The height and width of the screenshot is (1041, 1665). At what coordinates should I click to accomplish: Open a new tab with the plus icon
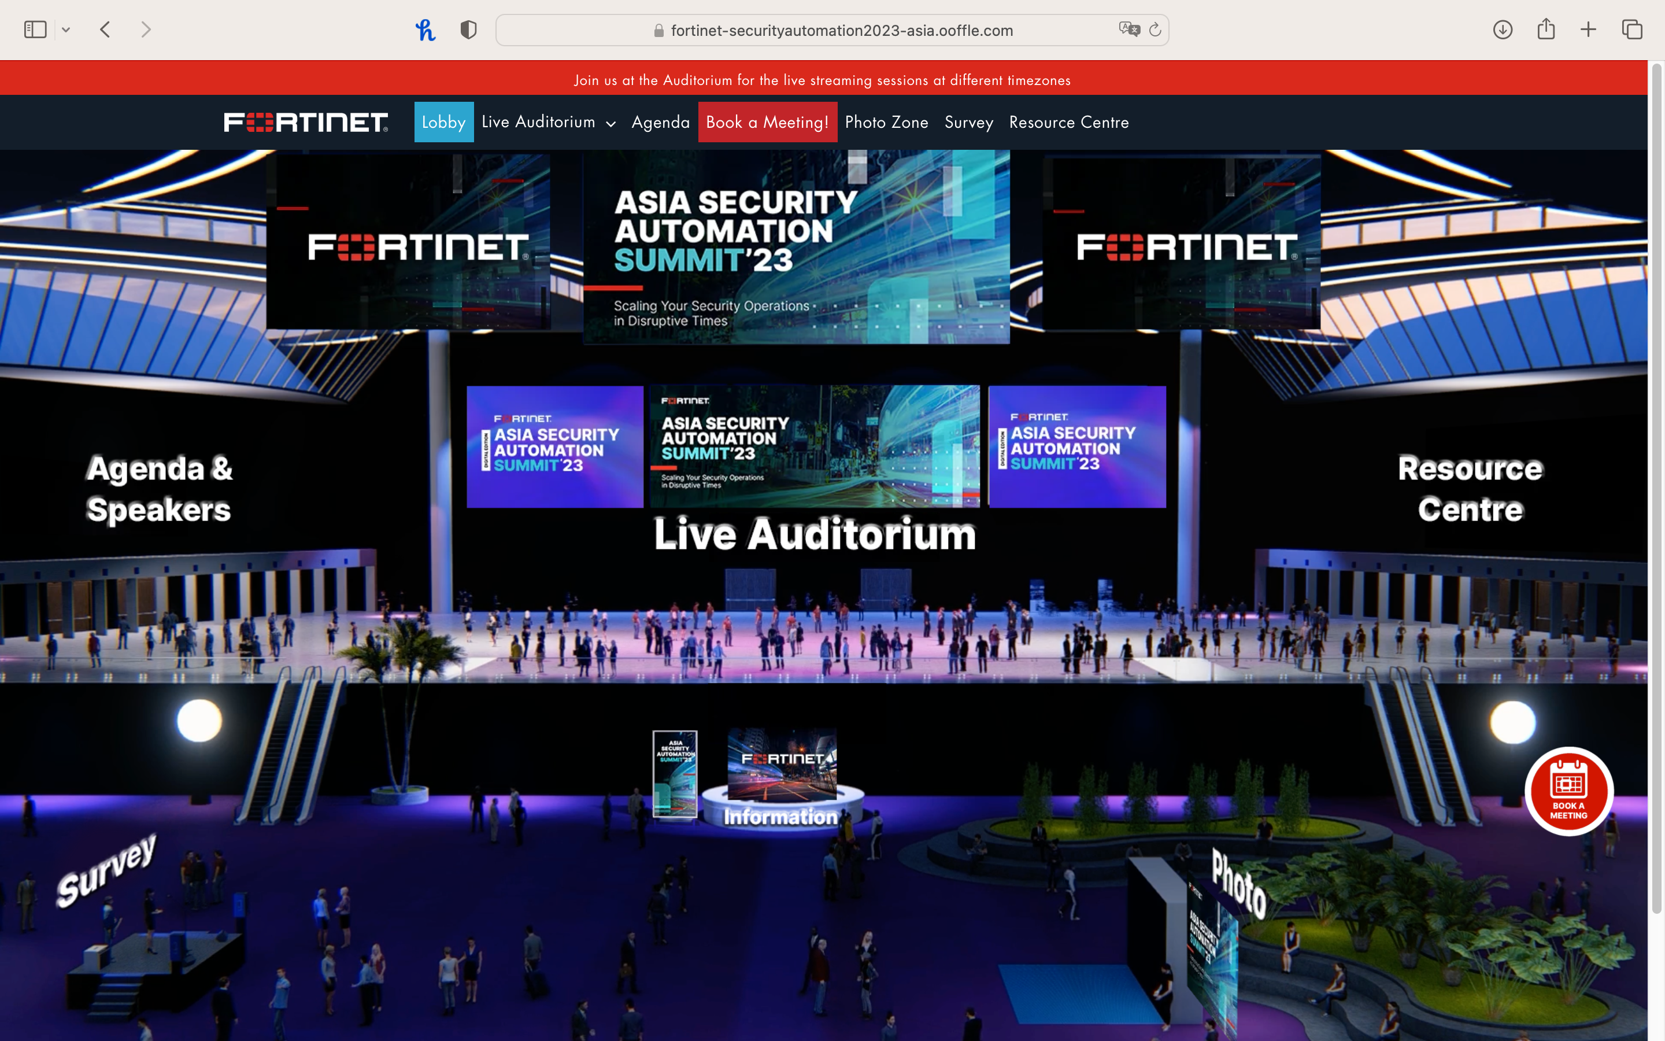point(1589,29)
